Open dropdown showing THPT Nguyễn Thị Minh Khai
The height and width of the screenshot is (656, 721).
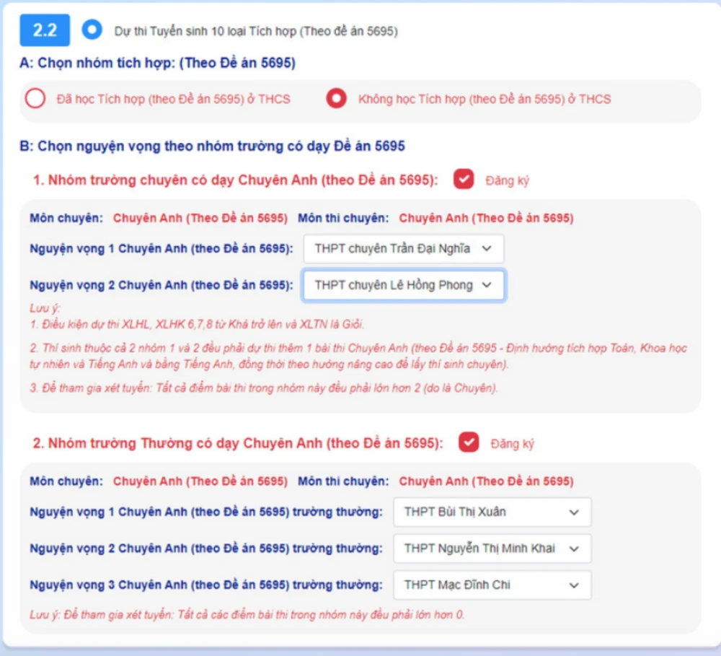(492, 548)
